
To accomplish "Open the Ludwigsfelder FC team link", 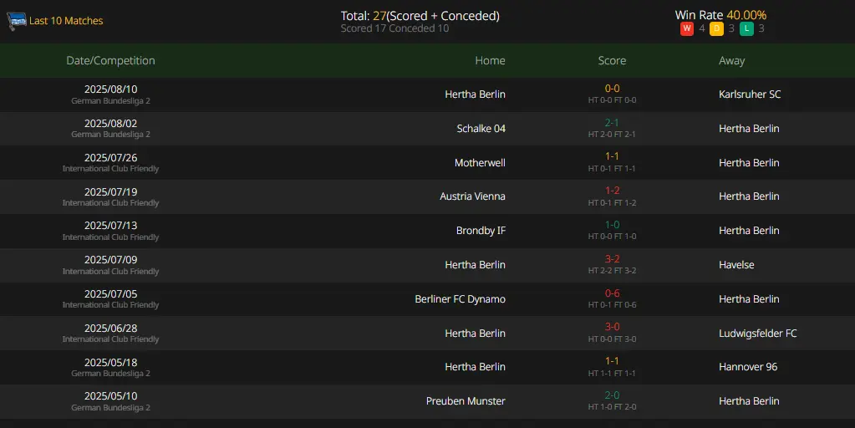I will coord(758,334).
